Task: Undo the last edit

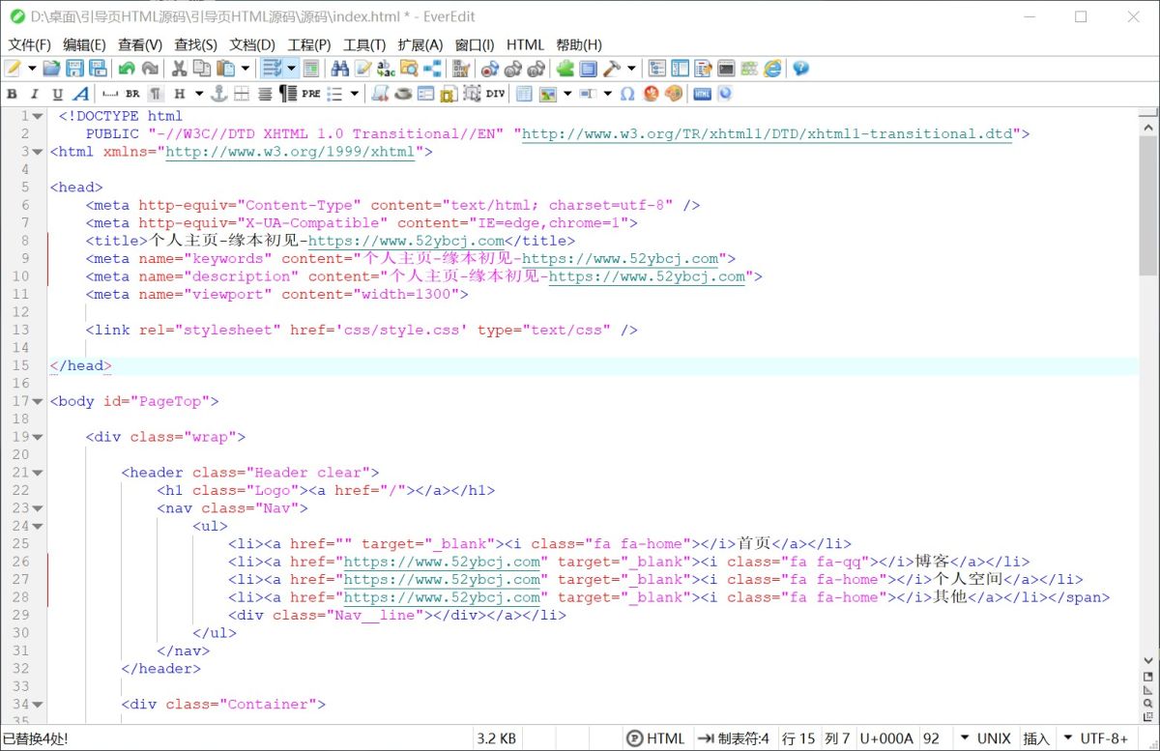Action: [x=127, y=69]
